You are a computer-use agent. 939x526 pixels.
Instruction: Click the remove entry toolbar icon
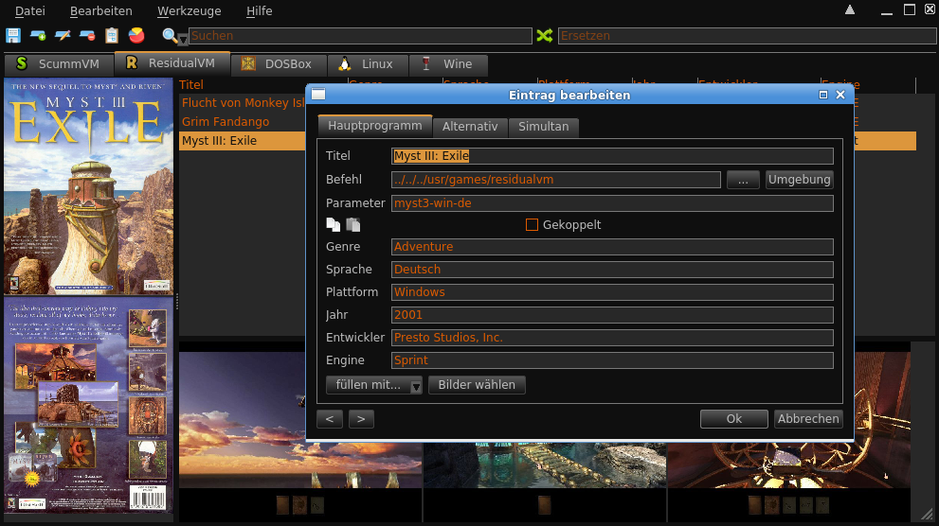point(87,35)
